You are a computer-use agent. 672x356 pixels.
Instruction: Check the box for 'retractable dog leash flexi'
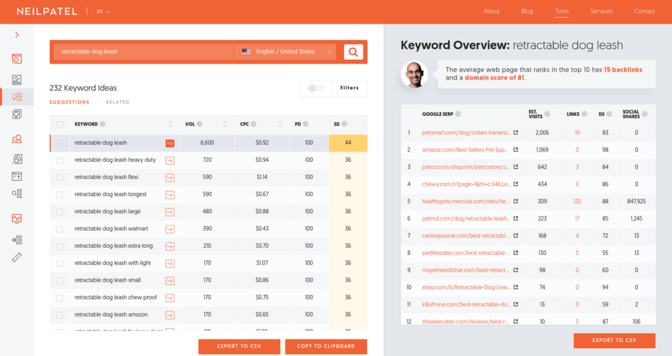(x=60, y=178)
